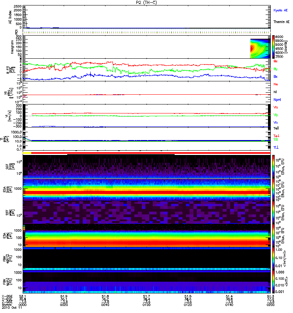Click the 0020 time tick label

(x=64, y=305)
